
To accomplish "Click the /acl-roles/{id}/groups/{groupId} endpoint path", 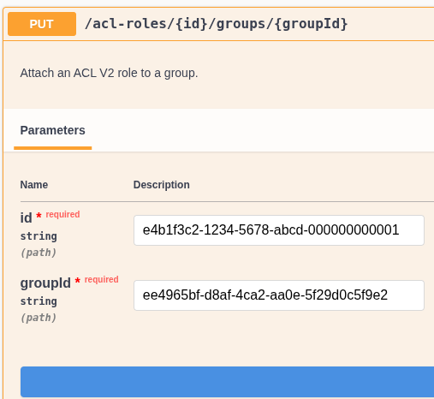I will [217, 24].
